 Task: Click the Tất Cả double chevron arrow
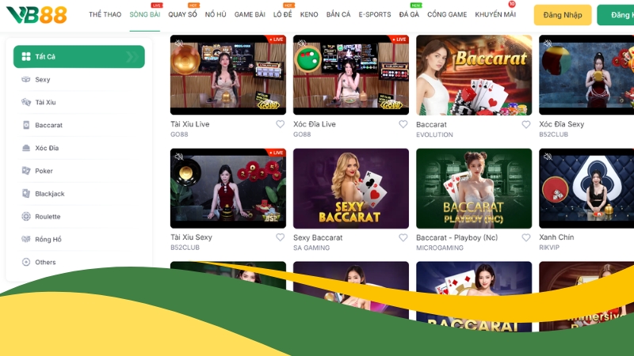pos(132,56)
